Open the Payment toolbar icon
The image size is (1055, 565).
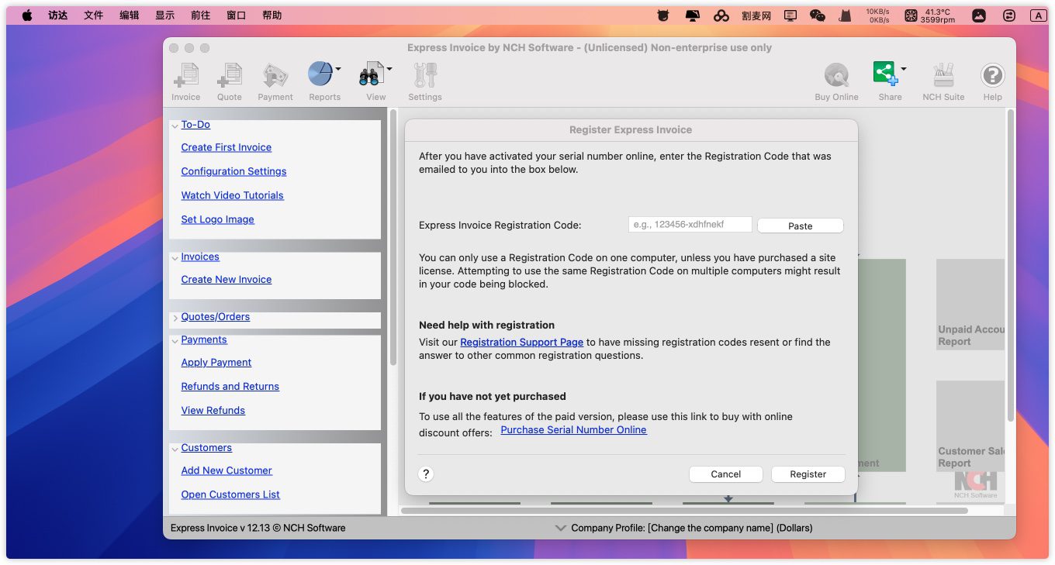tap(275, 76)
